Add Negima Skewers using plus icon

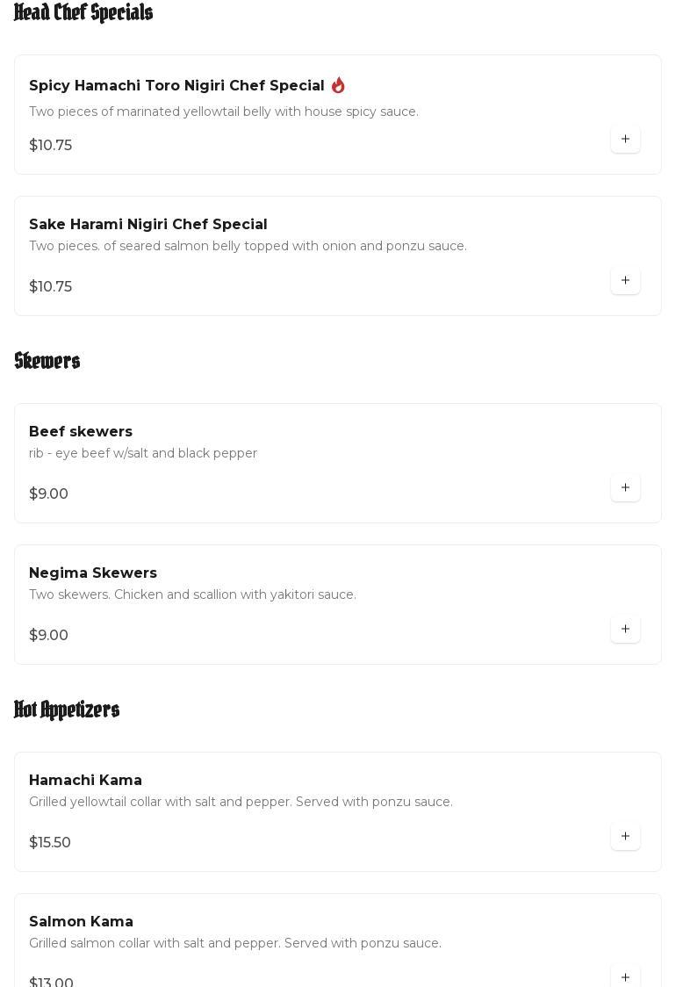coord(625,629)
